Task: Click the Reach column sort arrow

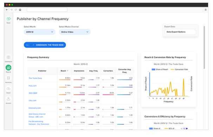Action: (x=67, y=71)
